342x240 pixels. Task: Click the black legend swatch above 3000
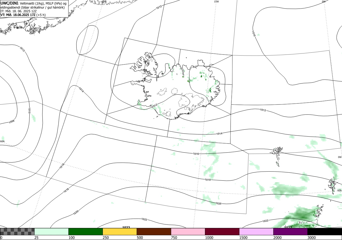[x=325, y=231]
